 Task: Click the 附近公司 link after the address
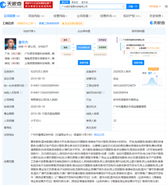click(99, 135)
